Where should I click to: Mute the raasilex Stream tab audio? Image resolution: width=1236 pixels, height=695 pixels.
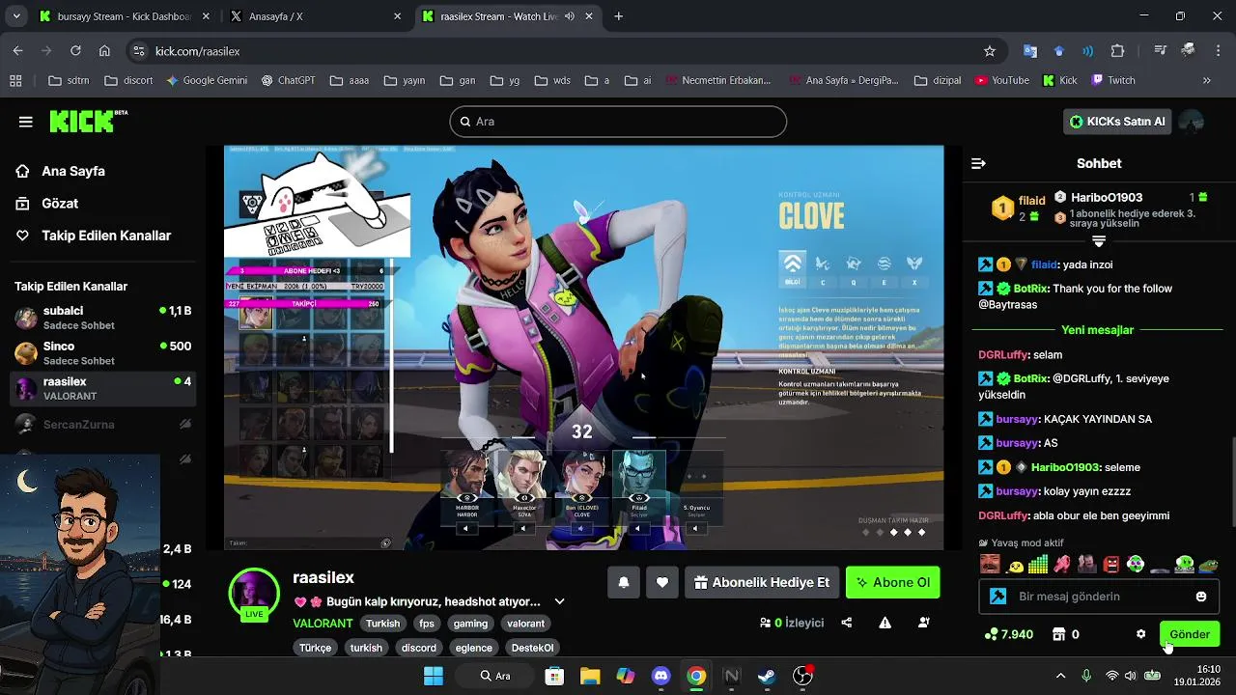tap(570, 16)
